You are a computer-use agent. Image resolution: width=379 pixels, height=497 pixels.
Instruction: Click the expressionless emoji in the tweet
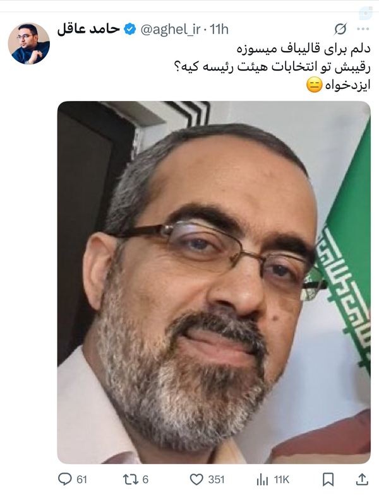(x=314, y=85)
